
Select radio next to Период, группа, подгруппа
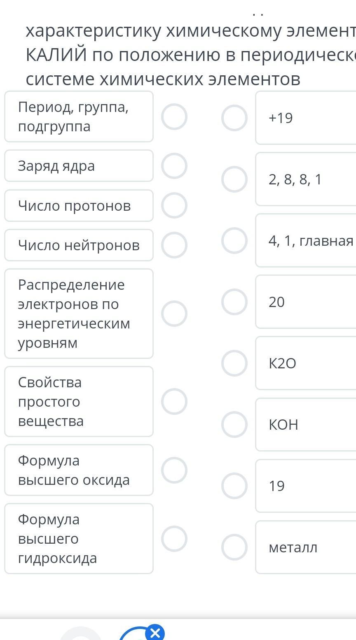pyautogui.click(x=174, y=117)
